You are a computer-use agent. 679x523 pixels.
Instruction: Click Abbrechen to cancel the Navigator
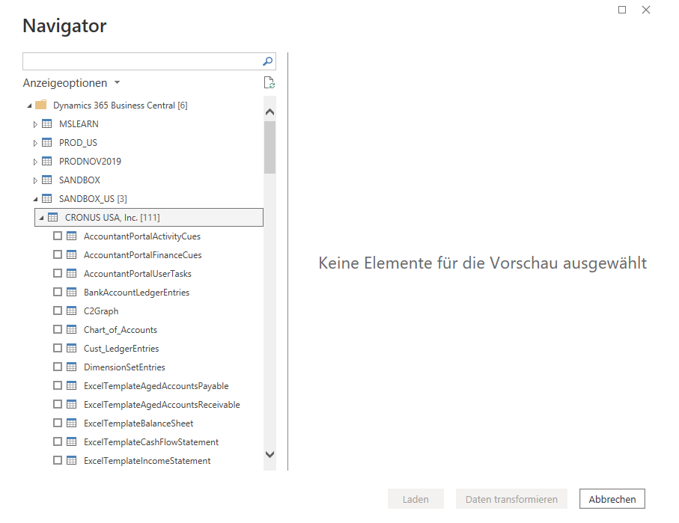pyautogui.click(x=612, y=499)
